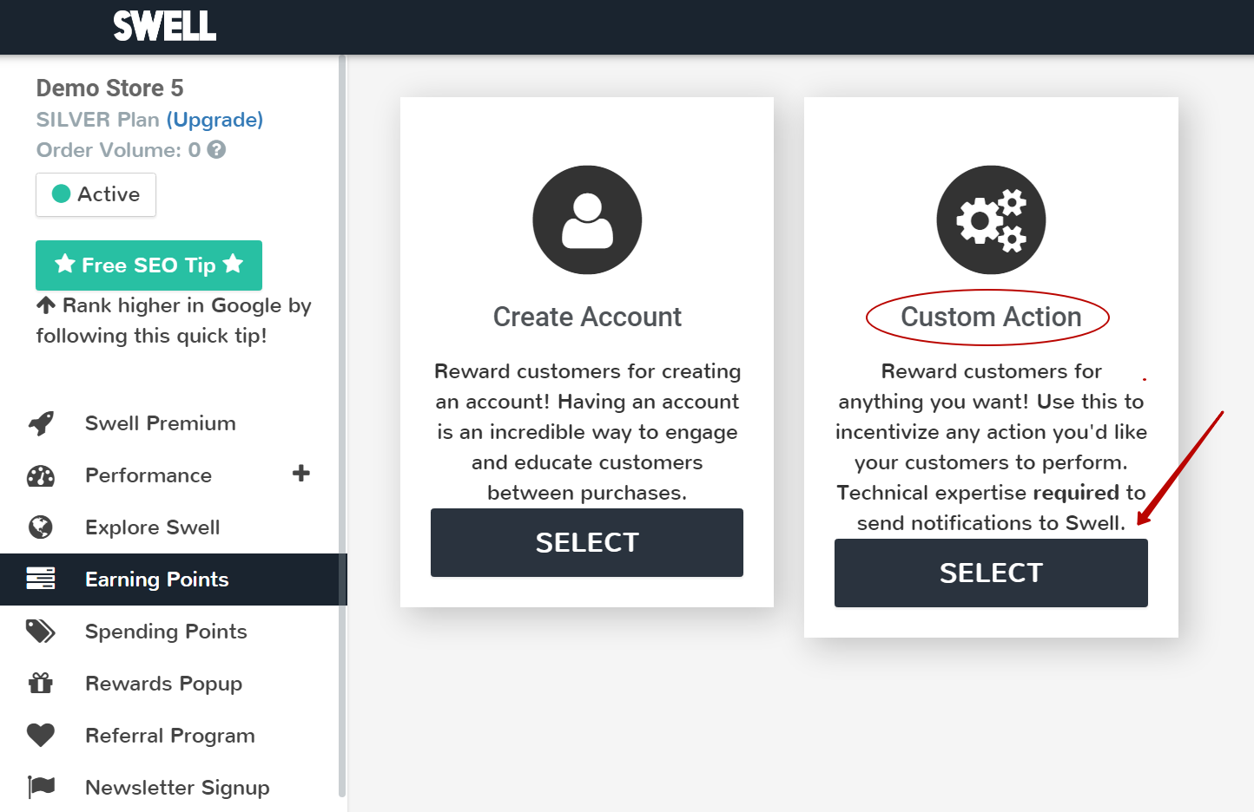Image resolution: width=1254 pixels, height=812 pixels.
Task: Open Referral Program menu item
Action: click(x=170, y=736)
